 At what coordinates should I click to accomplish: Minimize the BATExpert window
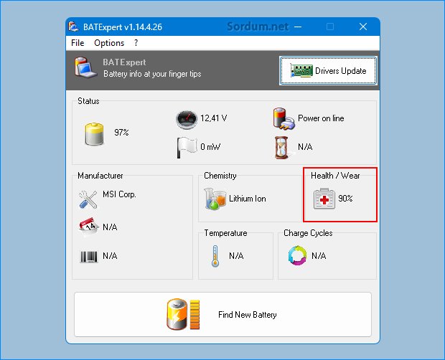pyautogui.click(x=298, y=27)
